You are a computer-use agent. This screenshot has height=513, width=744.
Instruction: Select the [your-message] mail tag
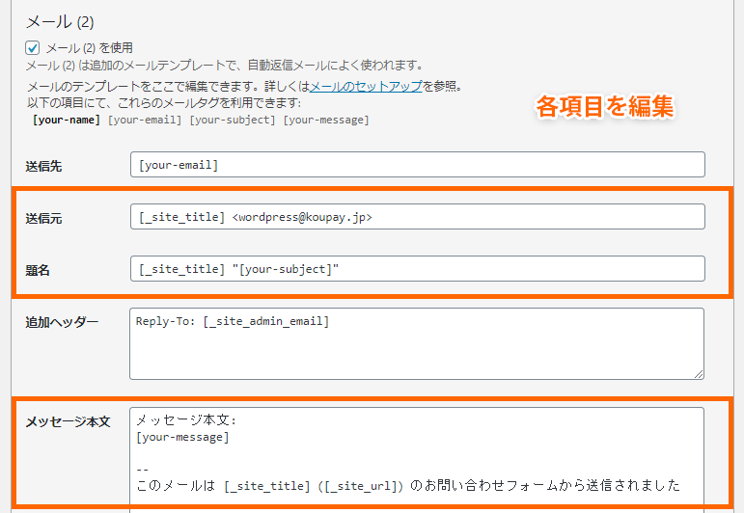(x=326, y=120)
